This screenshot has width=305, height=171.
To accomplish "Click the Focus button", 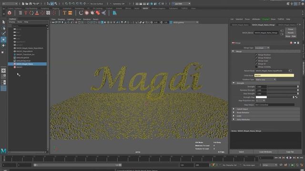I will 291,29.
